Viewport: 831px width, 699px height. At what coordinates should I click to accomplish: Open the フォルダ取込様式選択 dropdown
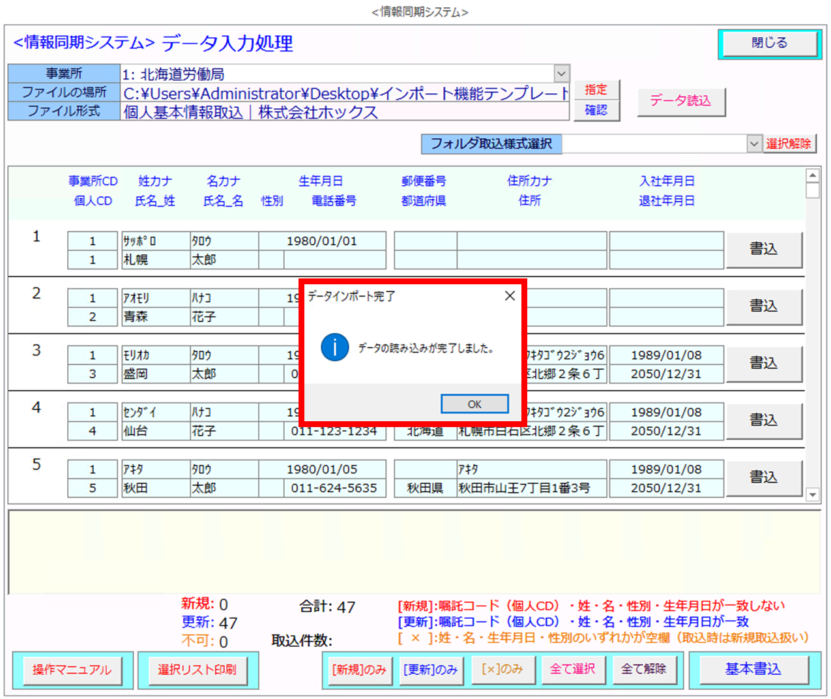click(x=753, y=143)
